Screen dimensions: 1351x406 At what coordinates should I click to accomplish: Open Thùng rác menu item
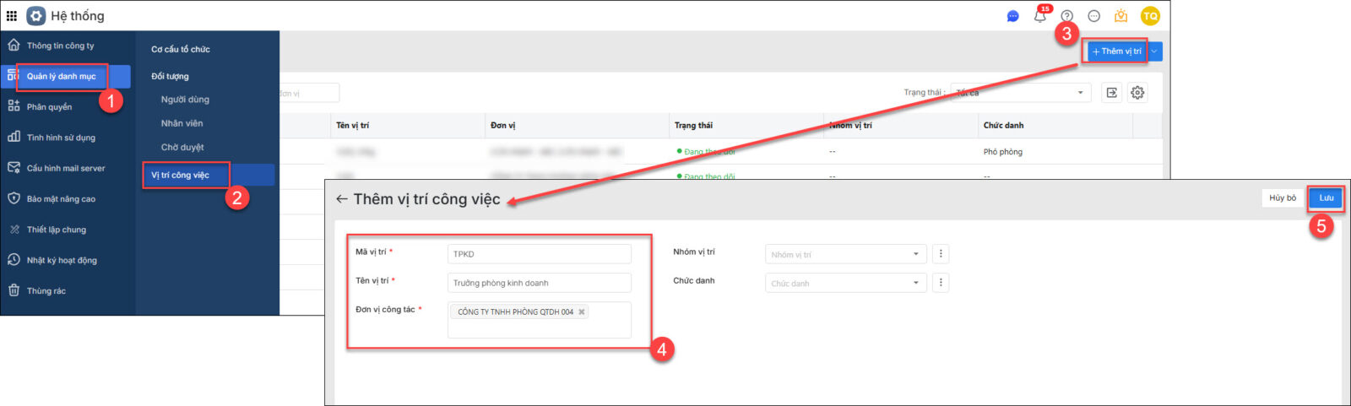[x=46, y=290]
